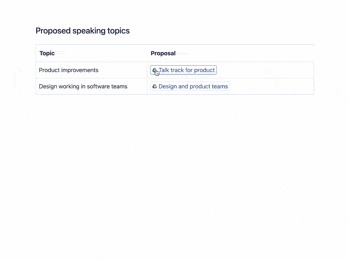Image resolution: width=348 pixels, height=259 pixels.
Task: Select the 'Design working in software teams' cell
Action: (92, 86)
